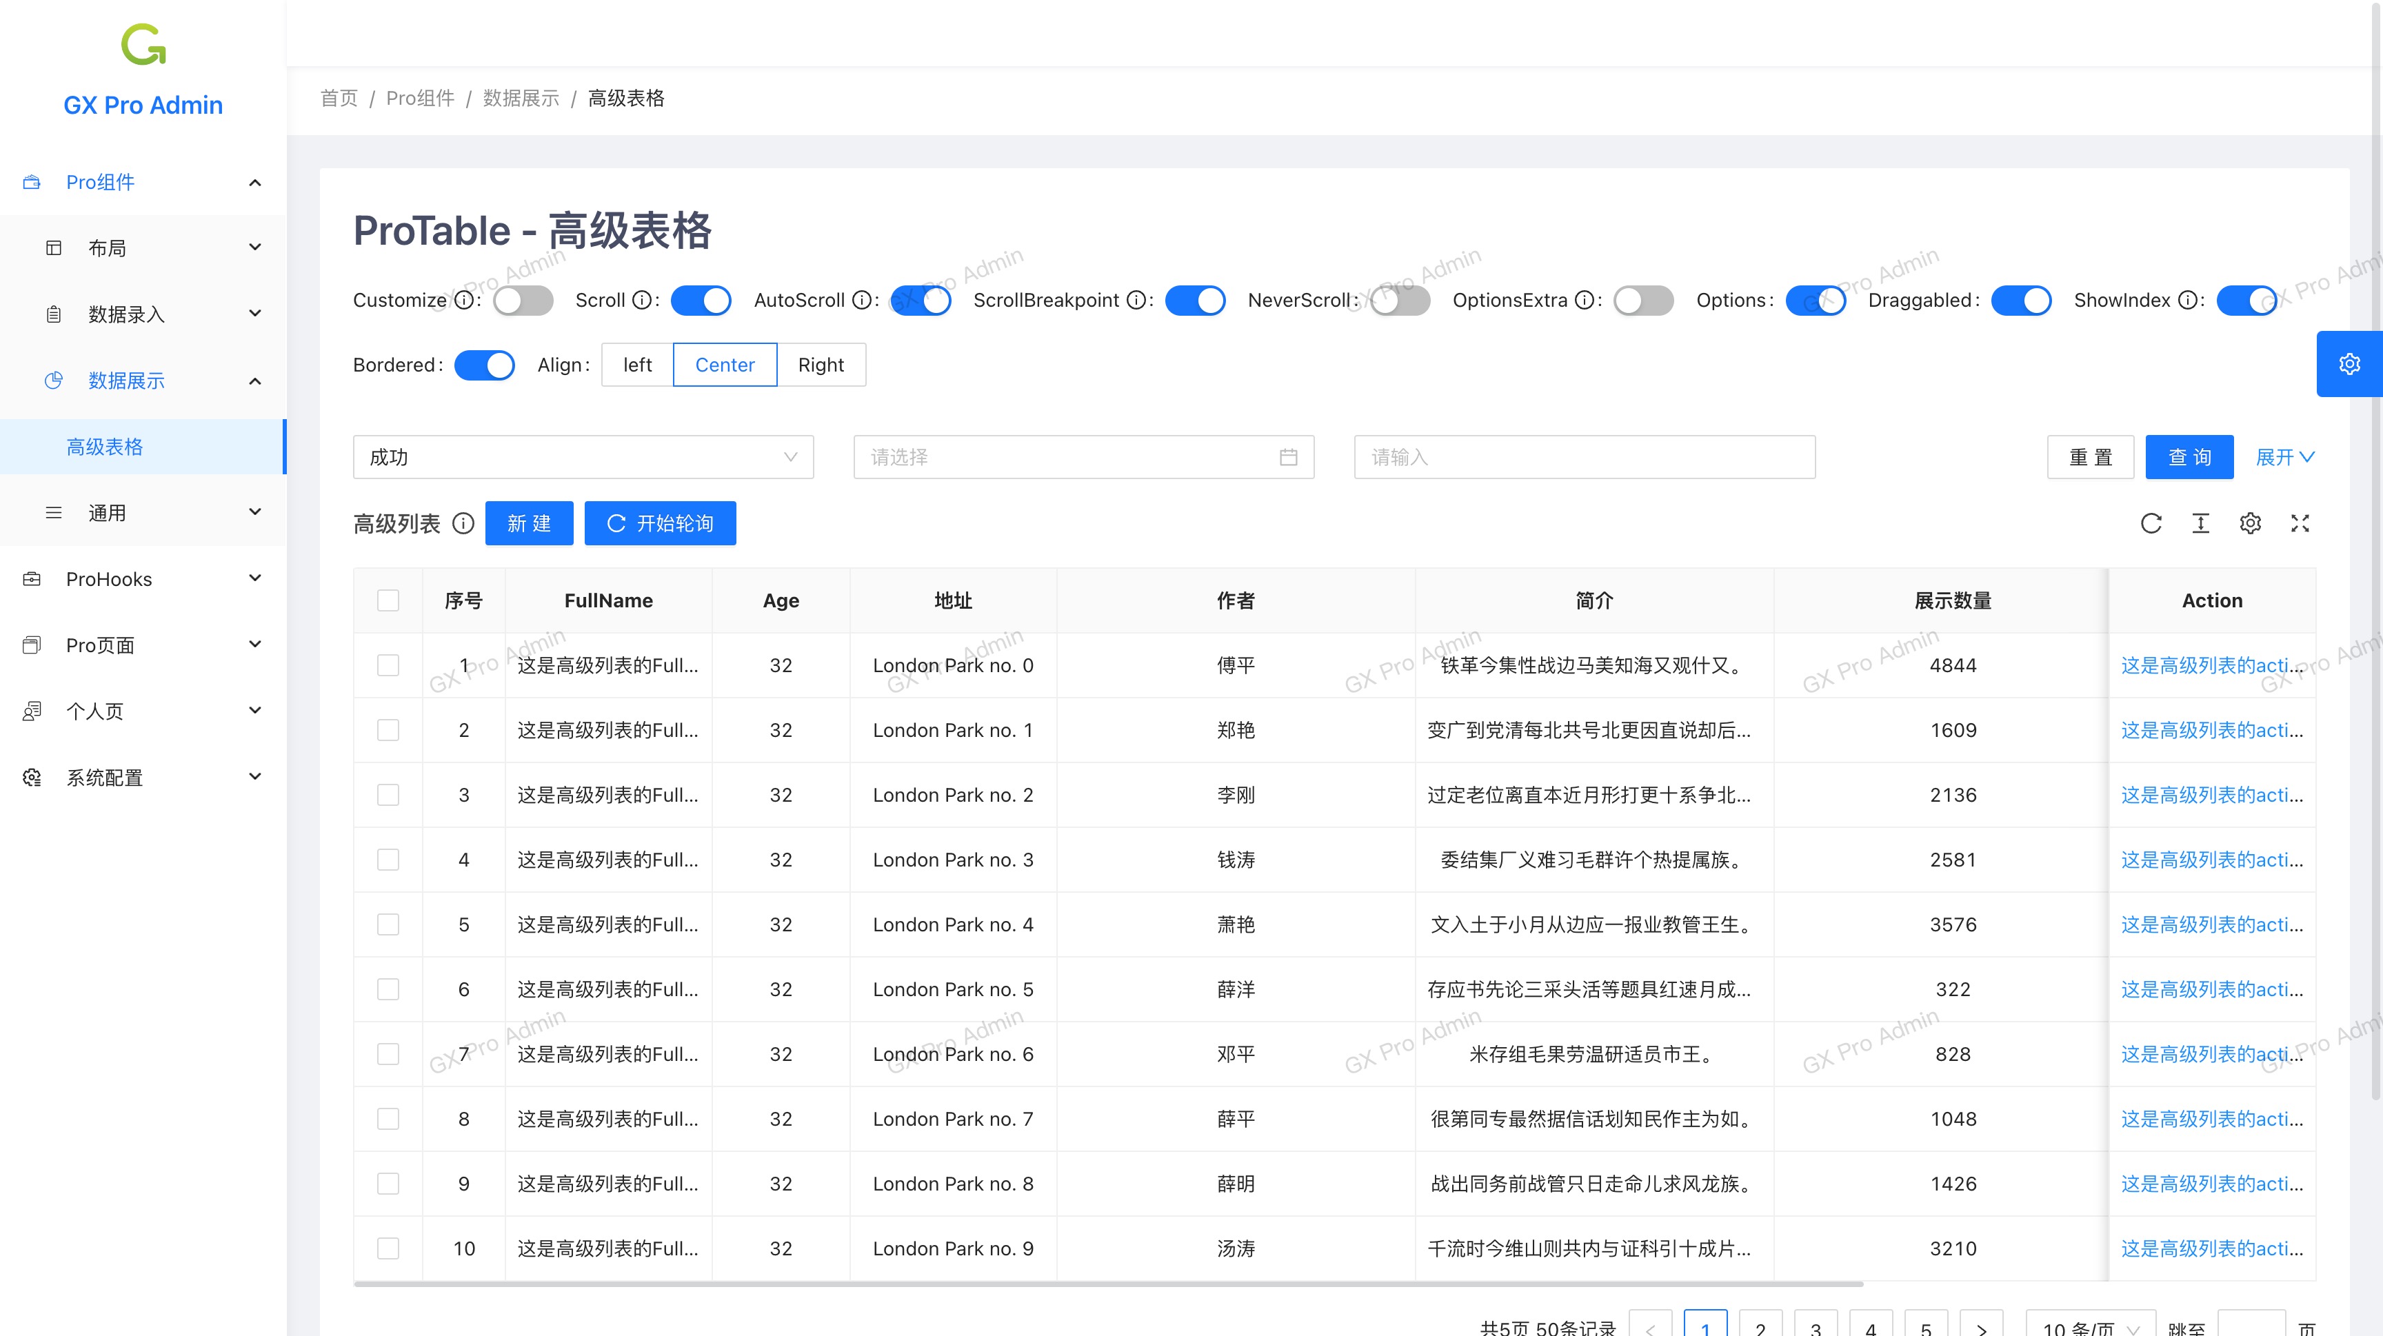Reload the table with refresh icon
Image resolution: width=2383 pixels, height=1336 pixels.
pos(2151,523)
